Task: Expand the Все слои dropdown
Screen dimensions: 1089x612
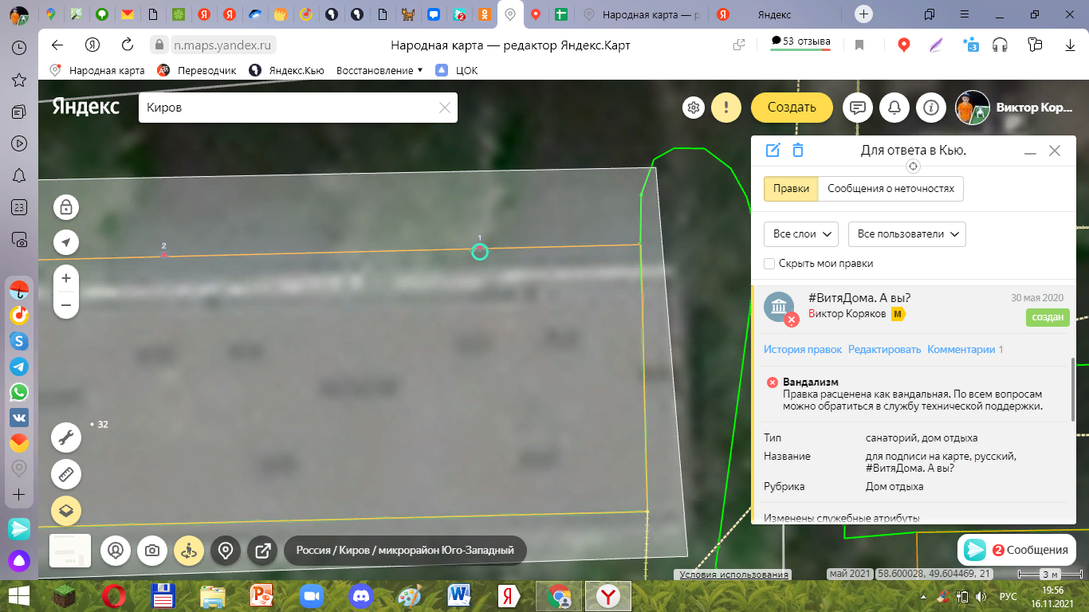Action: (x=801, y=234)
